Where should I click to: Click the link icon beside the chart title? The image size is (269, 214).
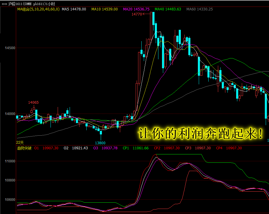click(4, 4)
